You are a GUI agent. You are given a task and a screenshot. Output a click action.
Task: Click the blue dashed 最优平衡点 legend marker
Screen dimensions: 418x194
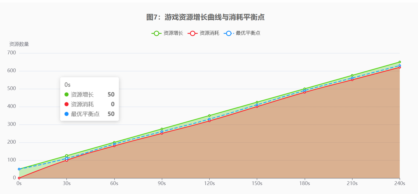pyautogui.click(x=229, y=33)
